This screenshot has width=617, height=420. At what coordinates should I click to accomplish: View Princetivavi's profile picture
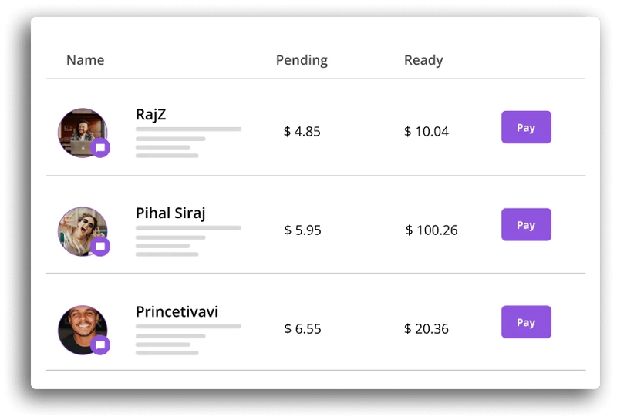point(83,330)
